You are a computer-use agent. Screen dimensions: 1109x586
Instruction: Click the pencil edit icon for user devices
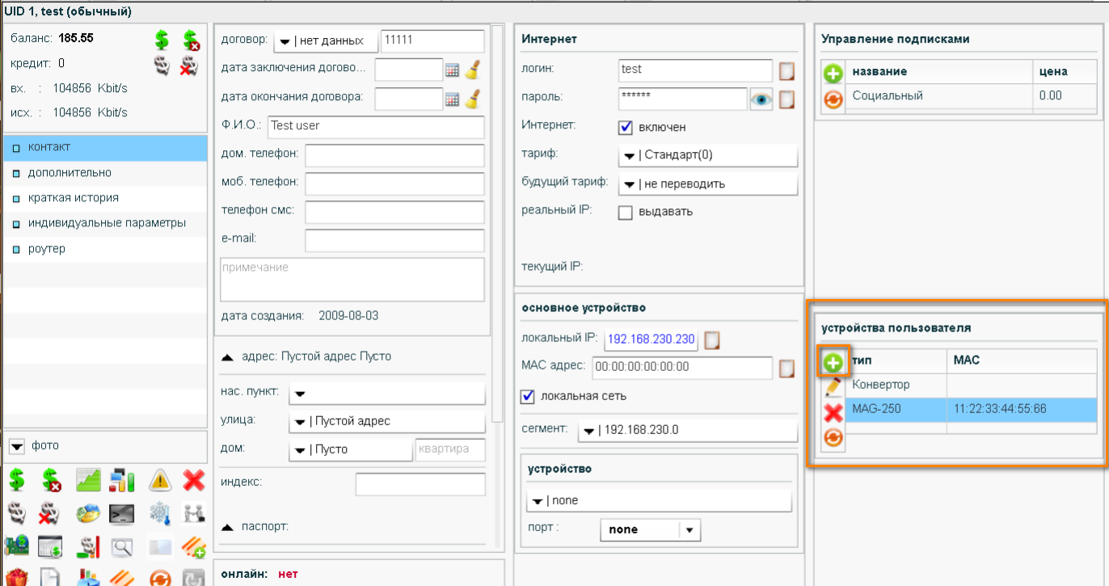[x=833, y=387]
